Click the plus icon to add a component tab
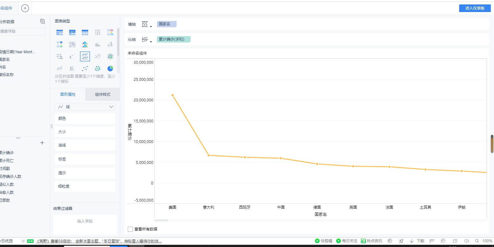Image resolution: width=494 pixels, height=247 pixels. coord(25,8)
